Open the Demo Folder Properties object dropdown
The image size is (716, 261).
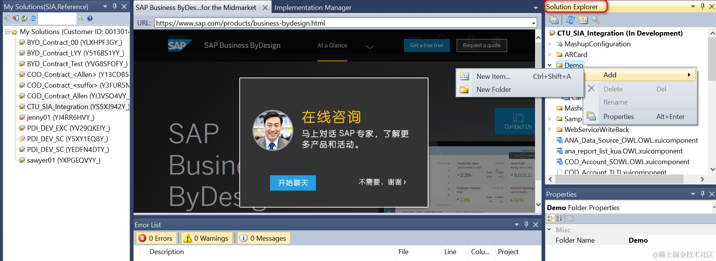click(x=714, y=207)
